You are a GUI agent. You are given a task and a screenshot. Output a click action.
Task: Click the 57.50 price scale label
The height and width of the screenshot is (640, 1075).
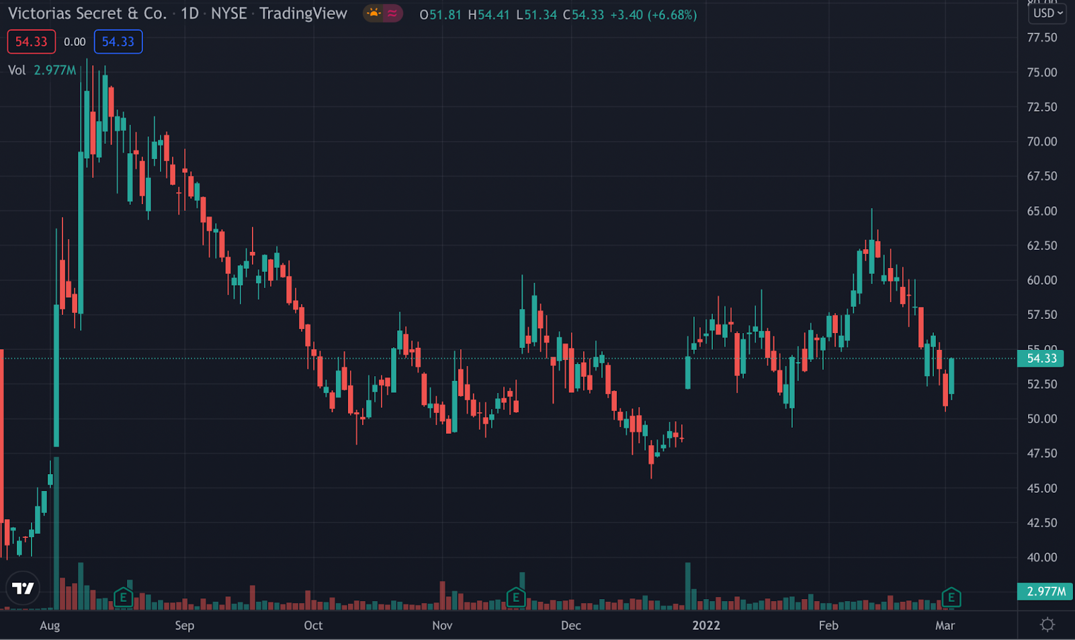click(x=1042, y=315)
